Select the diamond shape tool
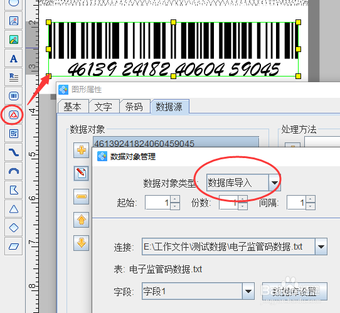Screen dimensions: 340x313 (13, 228)
